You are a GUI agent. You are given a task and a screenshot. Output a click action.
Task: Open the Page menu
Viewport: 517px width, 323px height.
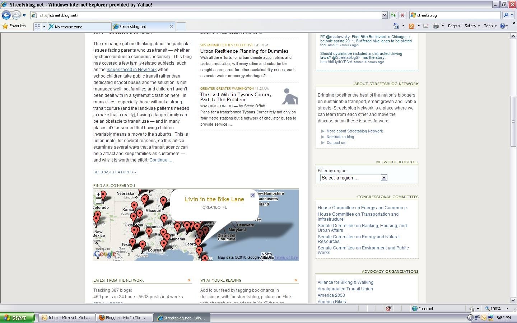point(454,26)
